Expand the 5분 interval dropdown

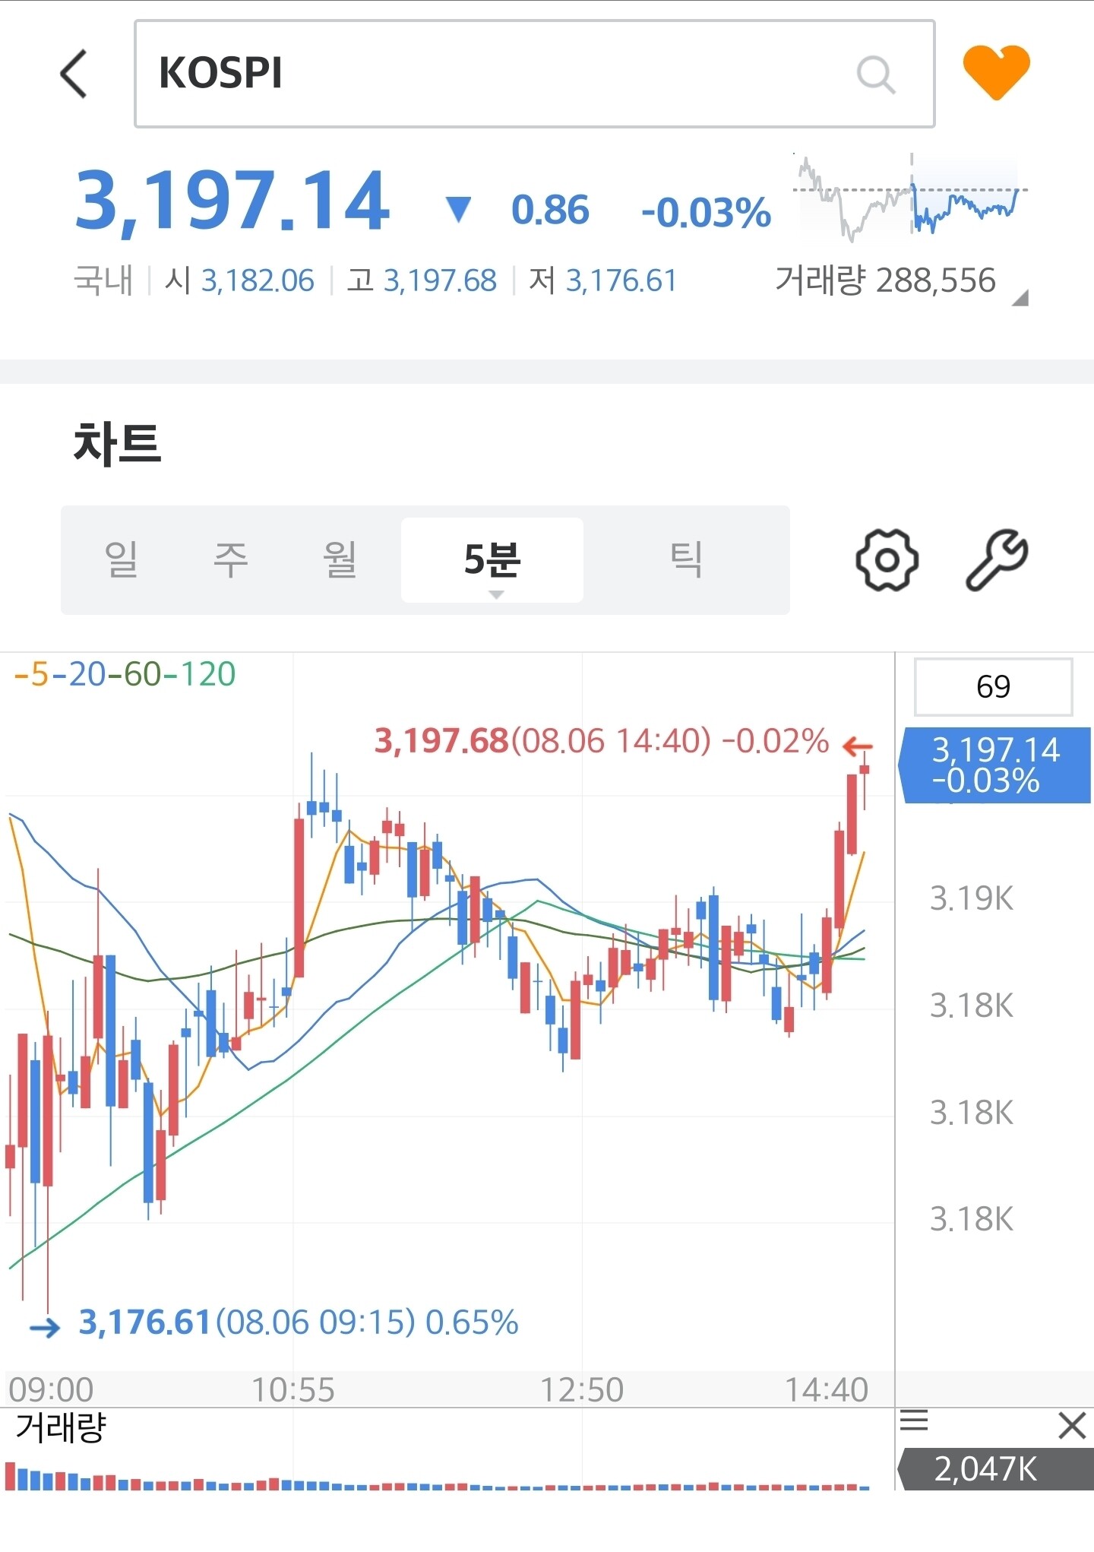pos(492,562)
